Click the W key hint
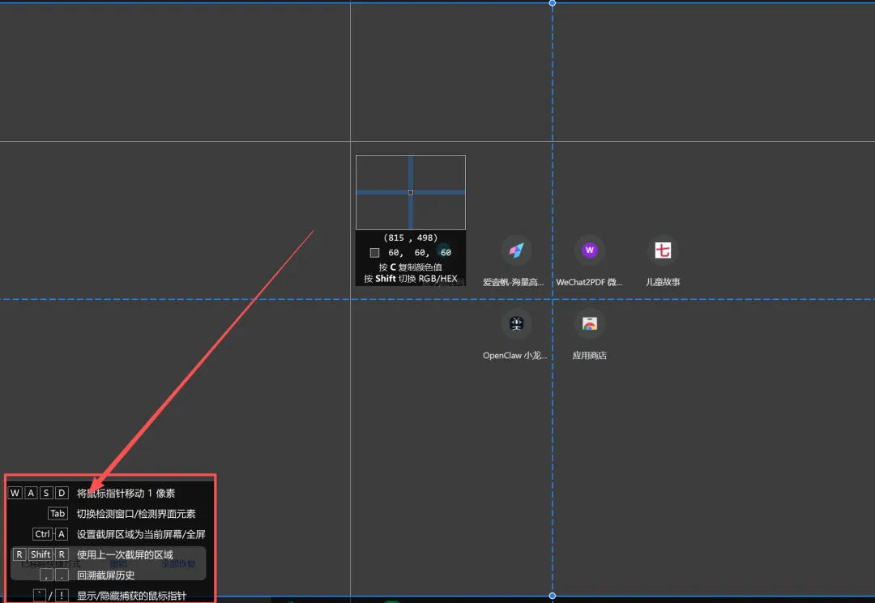Screen dimensions: 875x603 [15, 493]
